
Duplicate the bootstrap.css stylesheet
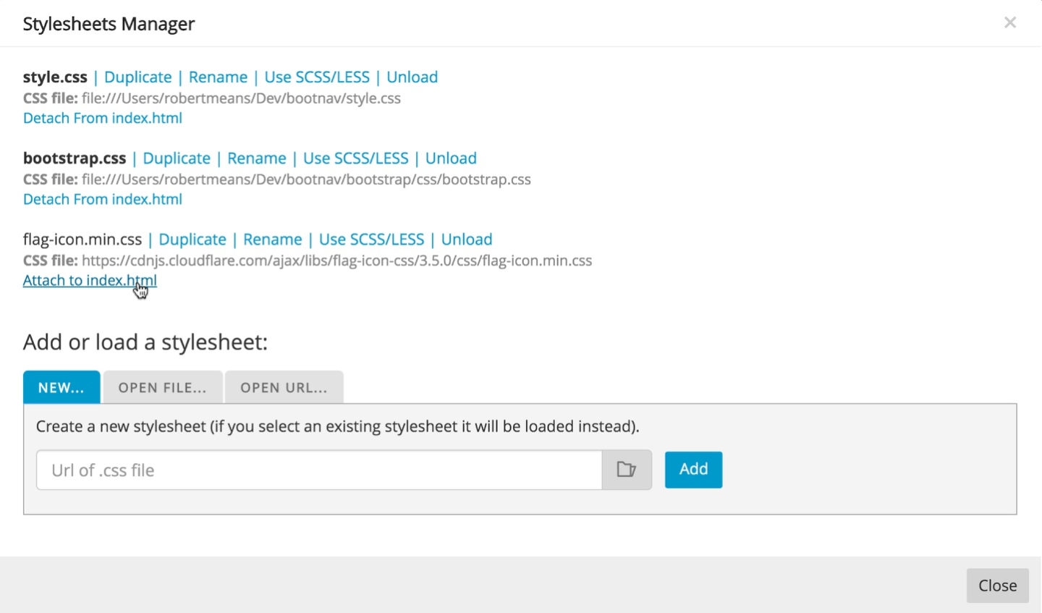177,158
